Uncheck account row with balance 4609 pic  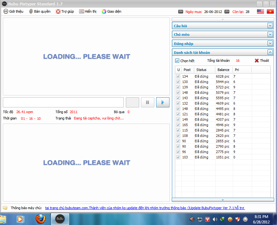178,103
